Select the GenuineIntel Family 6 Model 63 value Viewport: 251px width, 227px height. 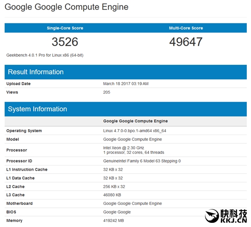142,161
